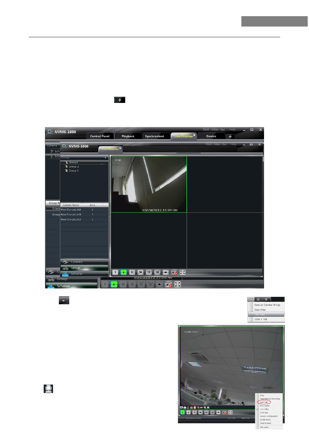Open the Sys menu in main window
Screen dimensions: 309x437
click(x=223, y=129)
